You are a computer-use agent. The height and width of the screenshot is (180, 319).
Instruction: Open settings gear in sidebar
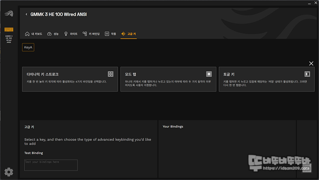pos(9,172)
